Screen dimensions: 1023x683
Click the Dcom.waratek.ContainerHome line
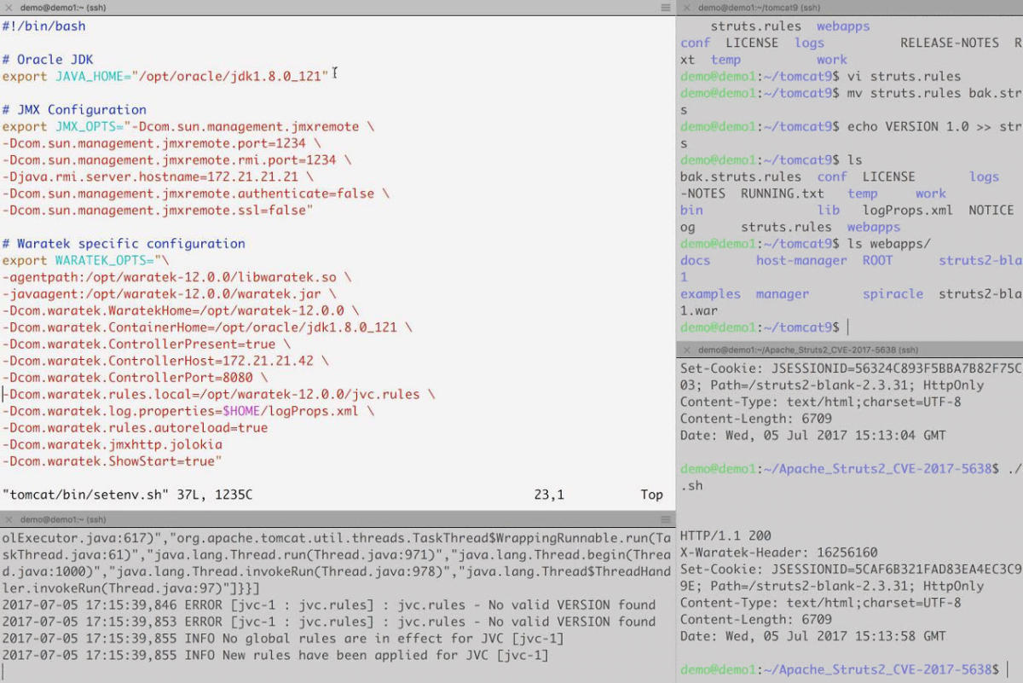pyautogui.click(x=207, y=327)
